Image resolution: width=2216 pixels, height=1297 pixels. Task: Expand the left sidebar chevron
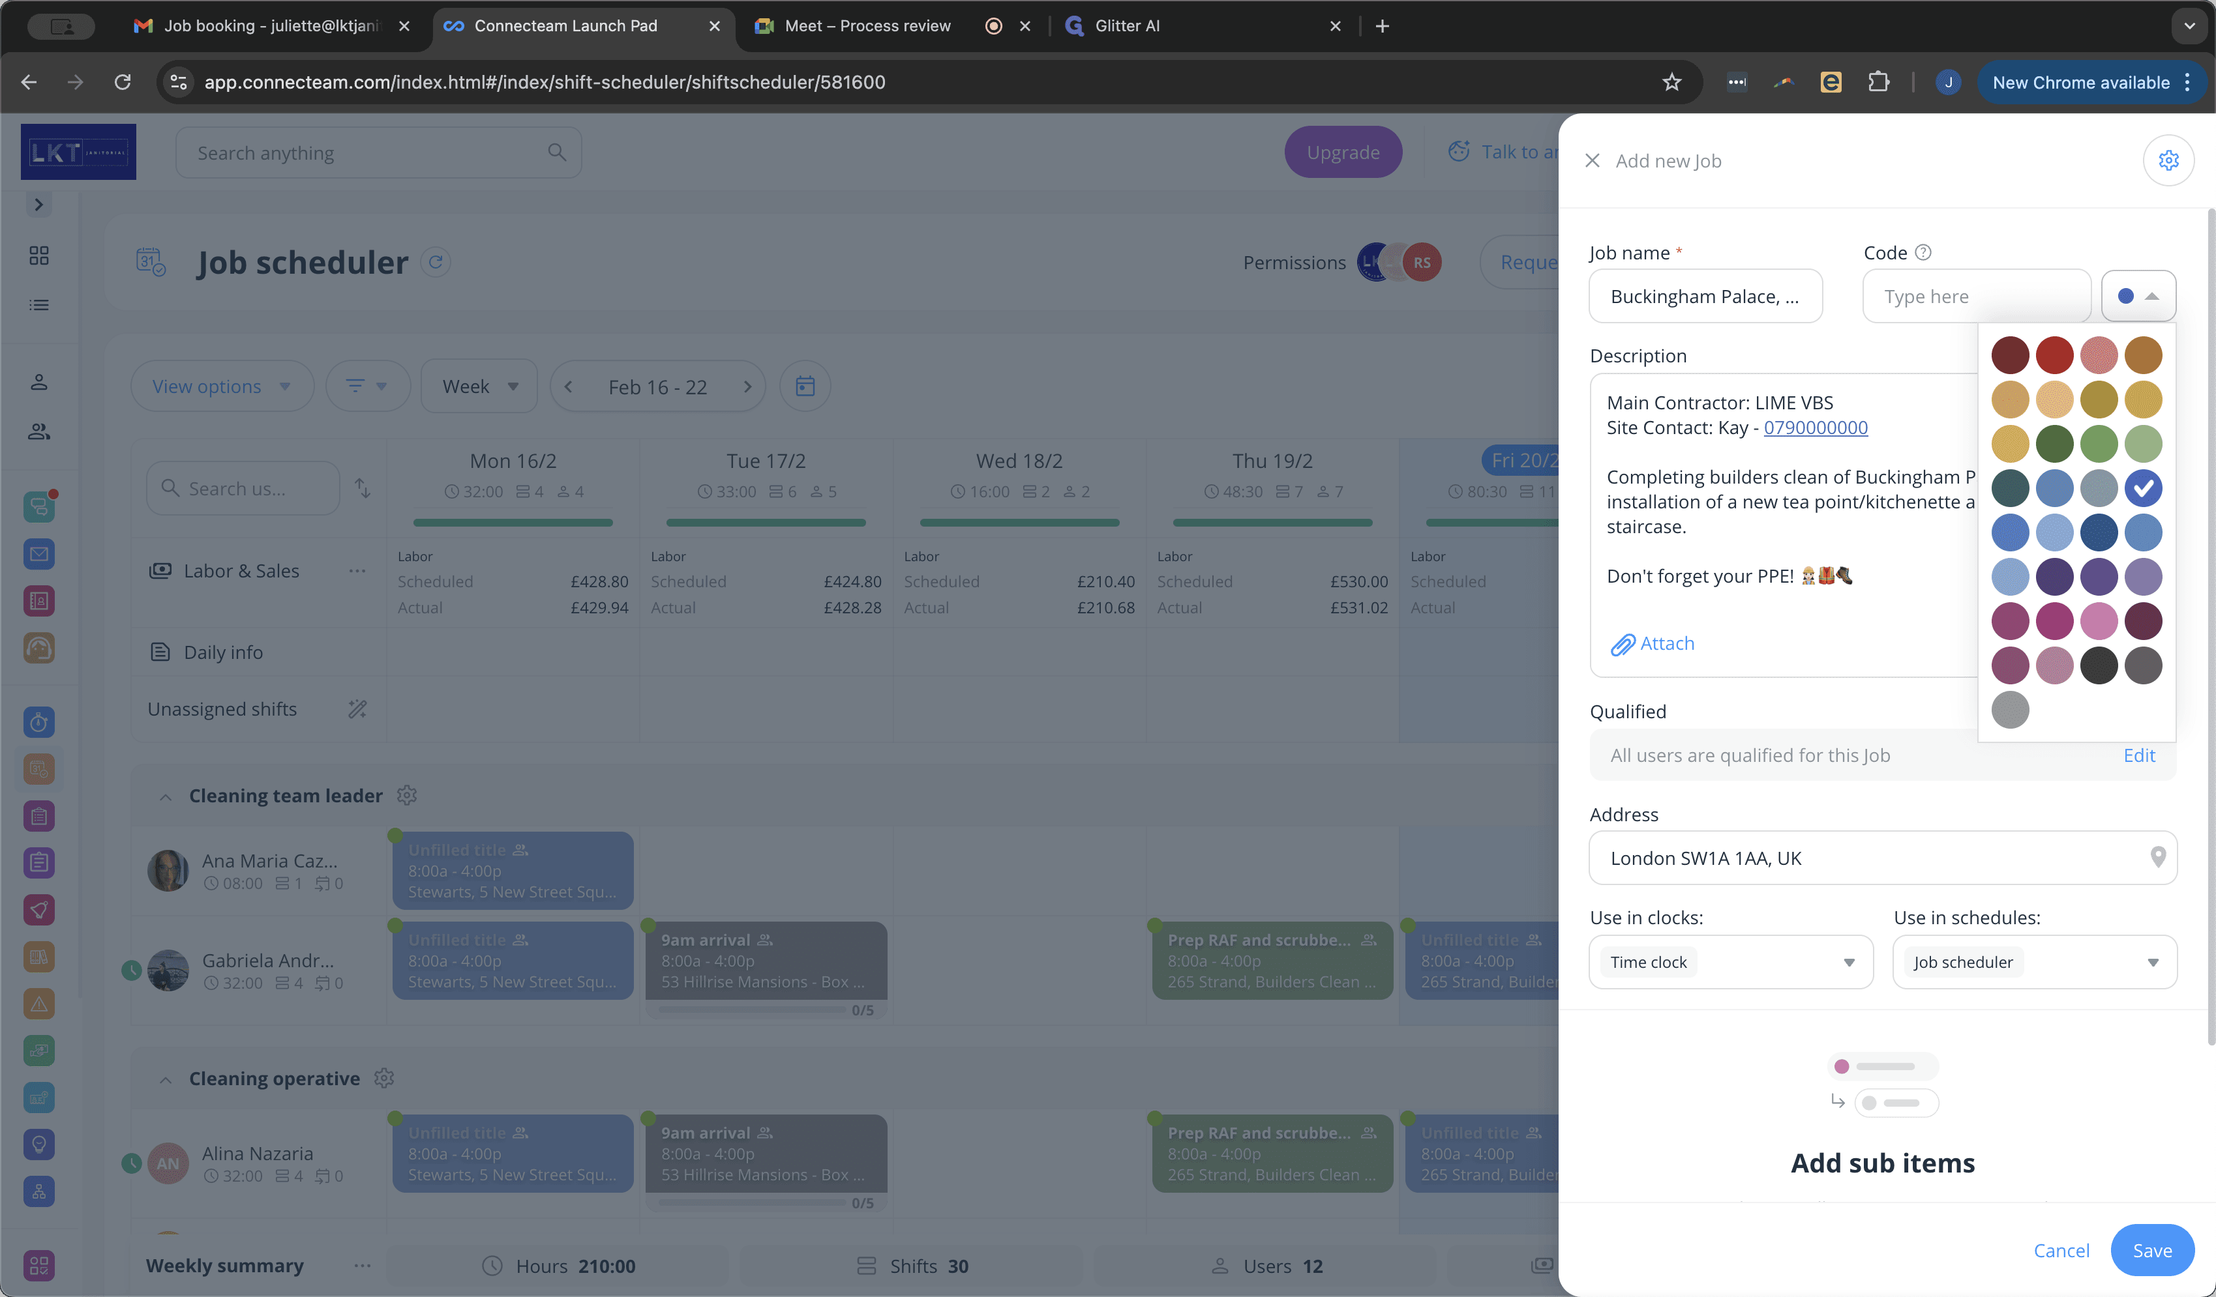(38, 205)
